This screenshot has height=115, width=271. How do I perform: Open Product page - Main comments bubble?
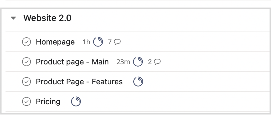coord(157,62)
